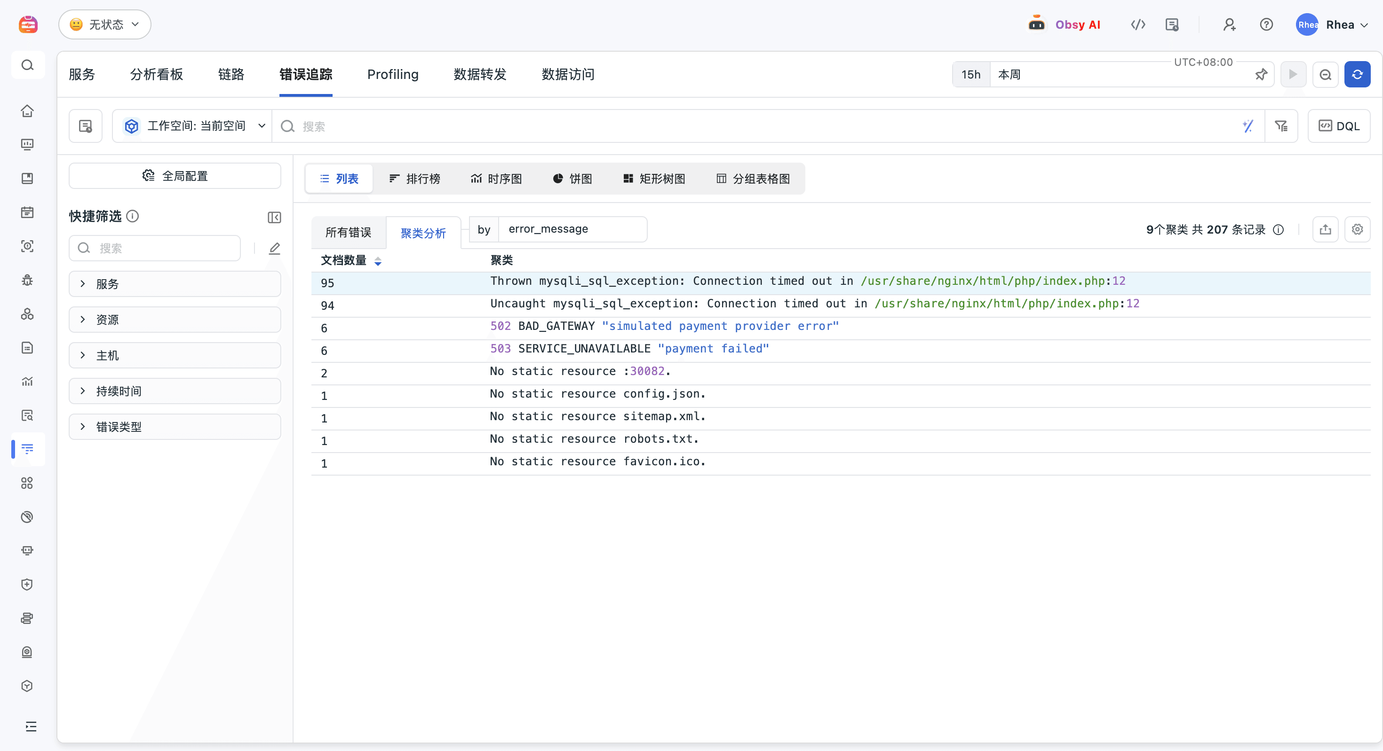Open the Rhea user menu
Viewport: 1383px width, 751px height.
click(x=1332, y=25)
